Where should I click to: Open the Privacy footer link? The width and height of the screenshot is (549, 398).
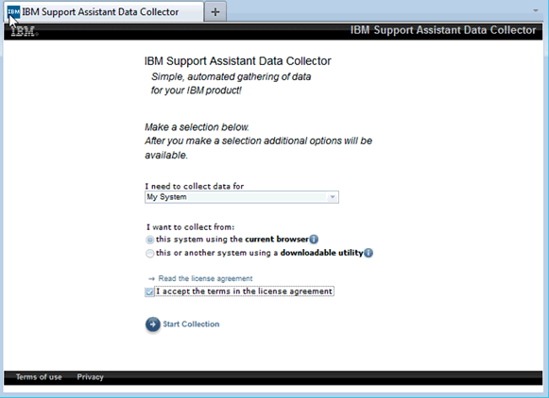coord(91,377)
